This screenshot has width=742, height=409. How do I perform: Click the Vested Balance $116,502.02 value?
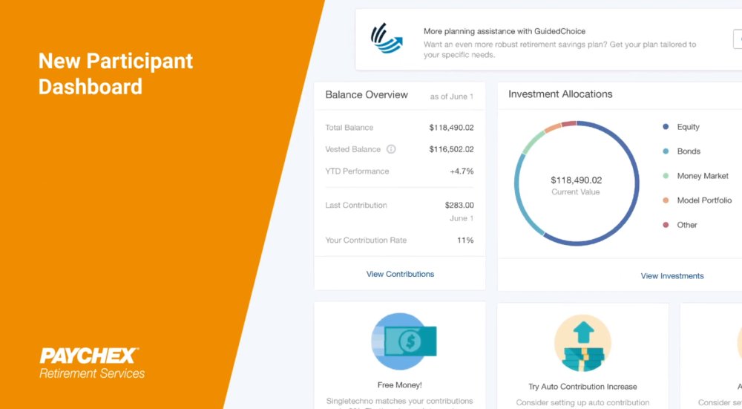pos(451,149)
